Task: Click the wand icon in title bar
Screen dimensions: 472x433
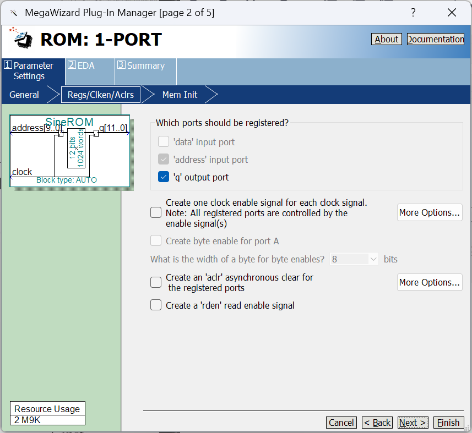Action: pos(14,13)
